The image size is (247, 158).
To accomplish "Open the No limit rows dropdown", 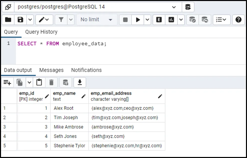I will tap(96, 20).
